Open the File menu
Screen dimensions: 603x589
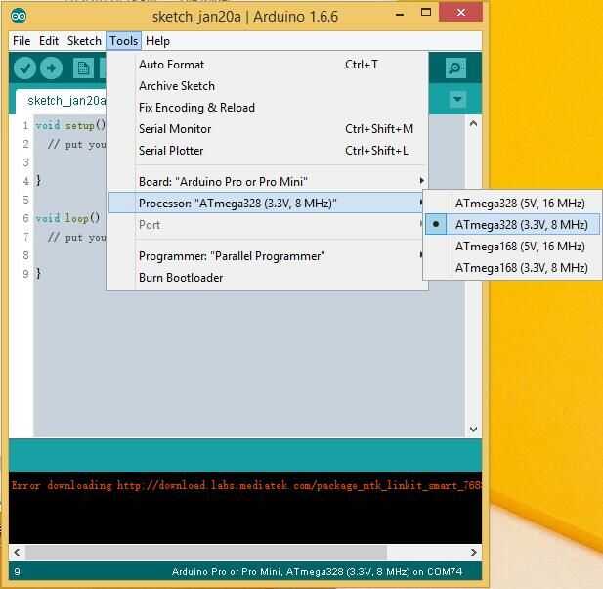coord(22,41)
